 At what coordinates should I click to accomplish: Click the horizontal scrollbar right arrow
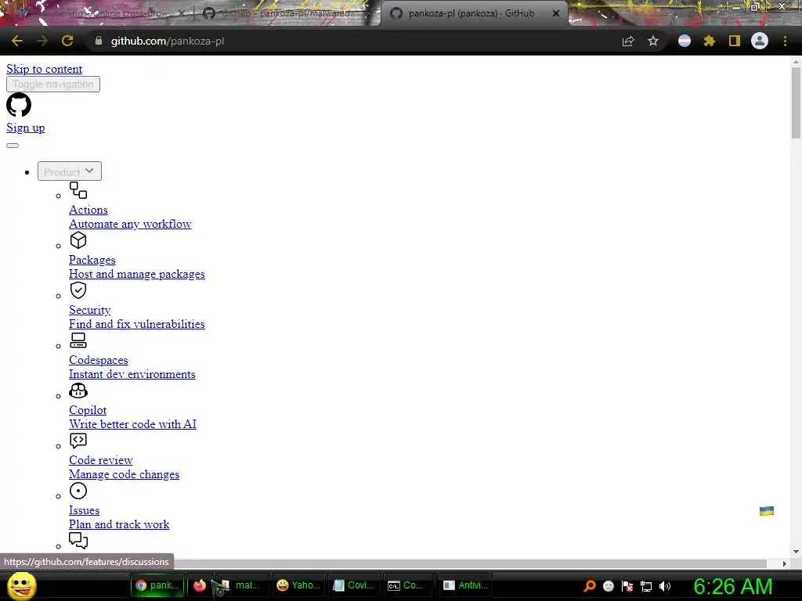coord(784,563)
